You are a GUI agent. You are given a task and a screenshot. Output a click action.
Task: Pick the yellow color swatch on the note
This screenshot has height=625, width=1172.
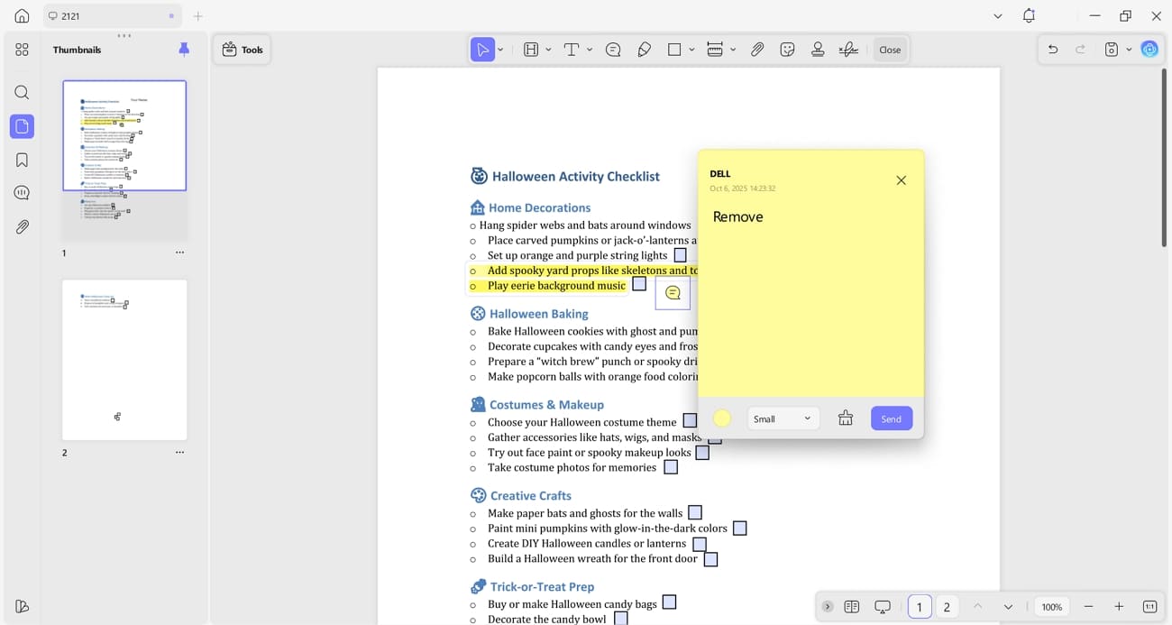coord(721,418)
